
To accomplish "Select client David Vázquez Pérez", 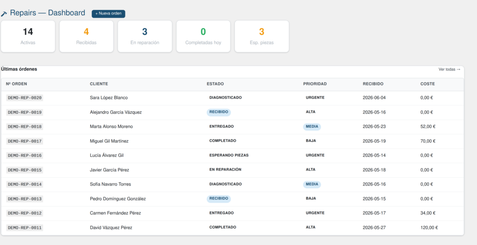I will pyautogui.click(x=111, y=228).
